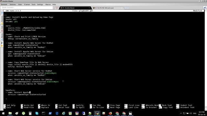This screenshot has width=207, height=116.
Task: Open the Sftp sidebar tab
Action: click(2, 44)
